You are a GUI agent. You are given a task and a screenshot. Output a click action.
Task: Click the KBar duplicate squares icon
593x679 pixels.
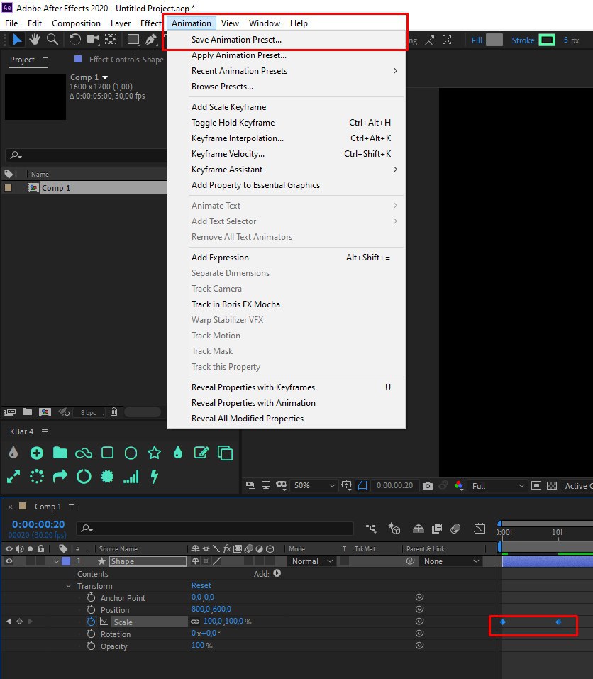click(x=225, y=453)
